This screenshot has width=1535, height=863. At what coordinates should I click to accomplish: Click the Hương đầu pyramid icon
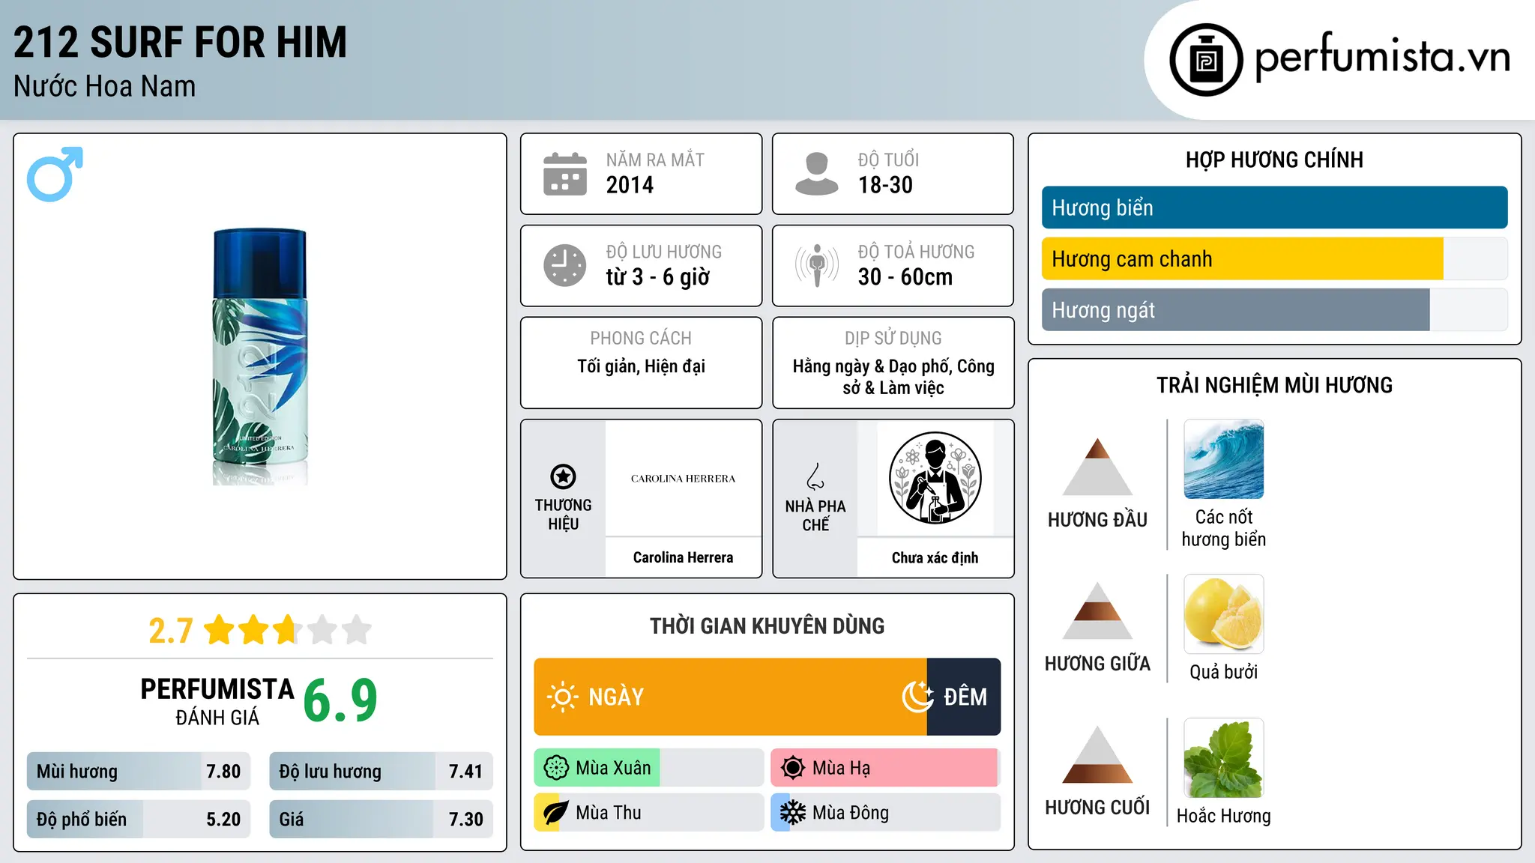coord(1097,467)
